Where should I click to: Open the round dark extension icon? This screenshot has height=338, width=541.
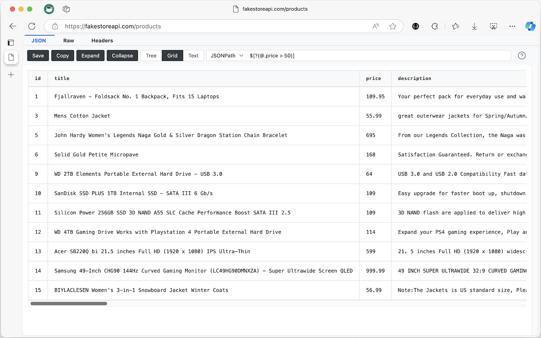tap(415, 26)
